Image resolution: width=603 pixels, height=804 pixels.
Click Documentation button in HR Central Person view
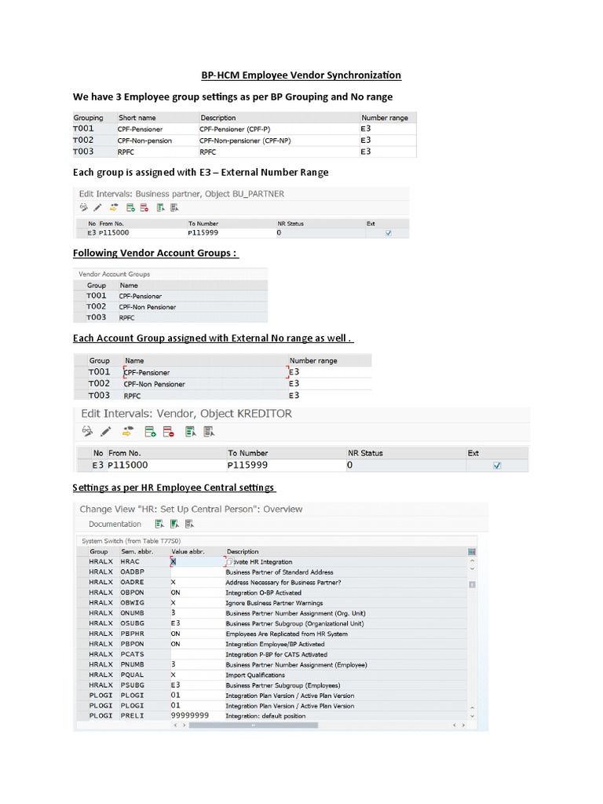pos(115,524)
